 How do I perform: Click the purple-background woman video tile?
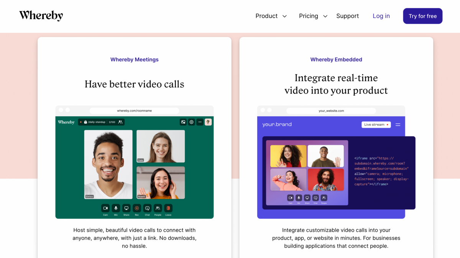pyautogui.click(x=288, y=180)
